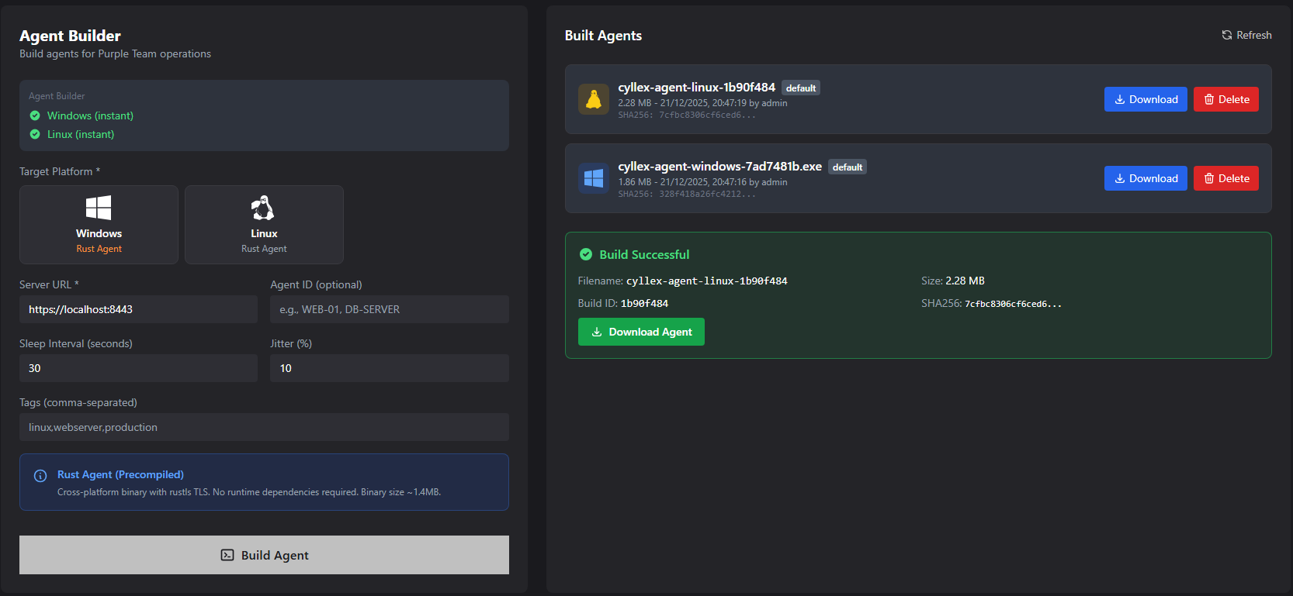Click the Windows logo icon of cyllex-agent-windows-7ad7481b.exe

point(594,178)
